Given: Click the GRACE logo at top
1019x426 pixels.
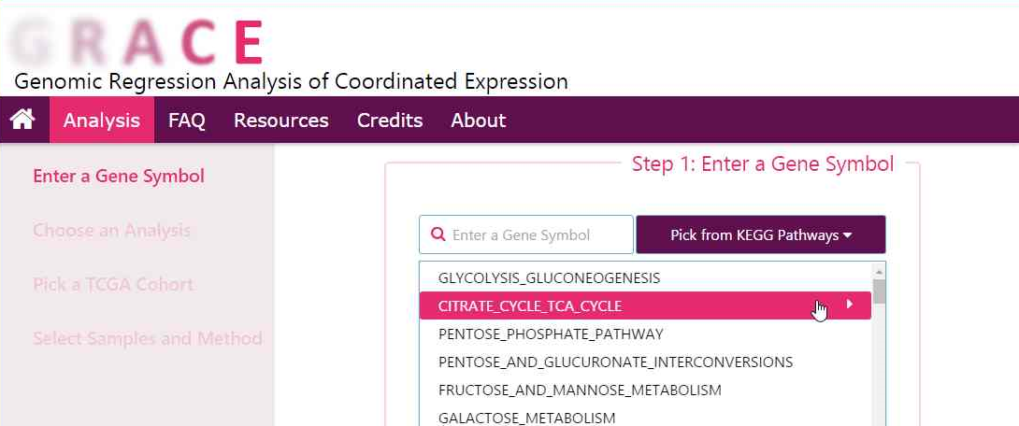Looking at the screenshot, I should pyautogui.click(x=136, y=41).
